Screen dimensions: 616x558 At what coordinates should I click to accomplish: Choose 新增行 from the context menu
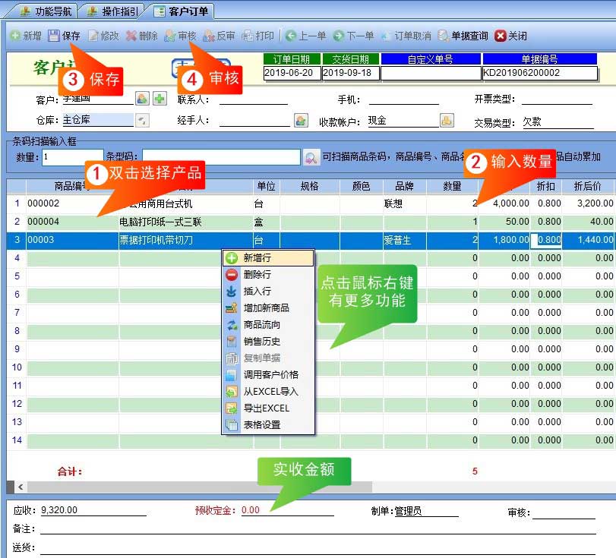(x=268, y=258)
